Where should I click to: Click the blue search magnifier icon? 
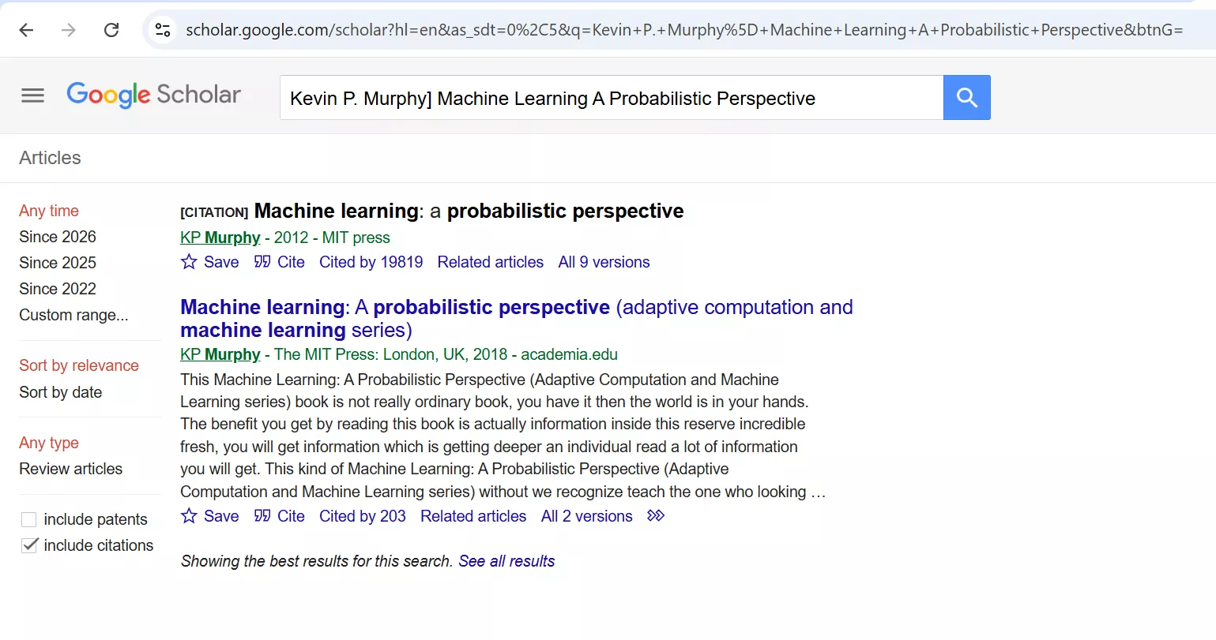(966, 97)
